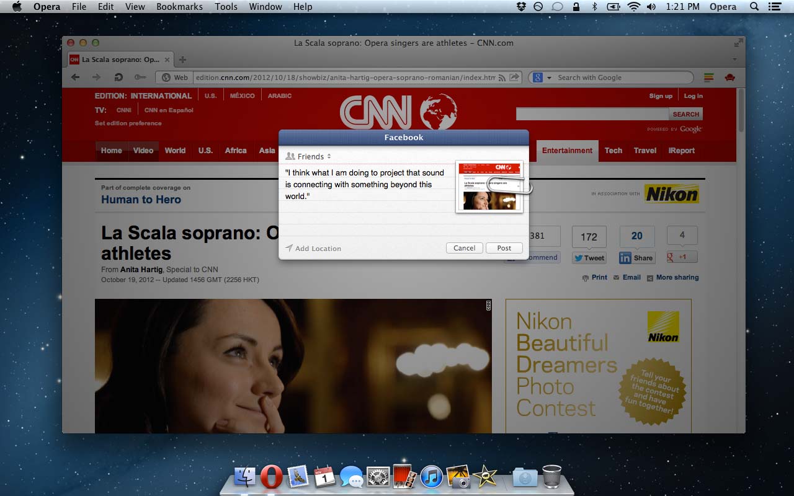Open the striped extension icon in toolbar

709,77
